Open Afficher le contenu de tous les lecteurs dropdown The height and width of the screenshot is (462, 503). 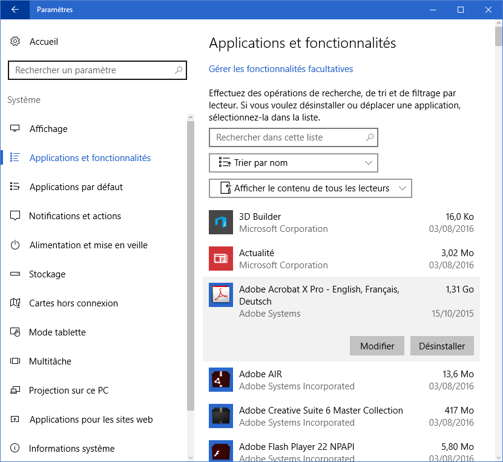coord(311,188)
